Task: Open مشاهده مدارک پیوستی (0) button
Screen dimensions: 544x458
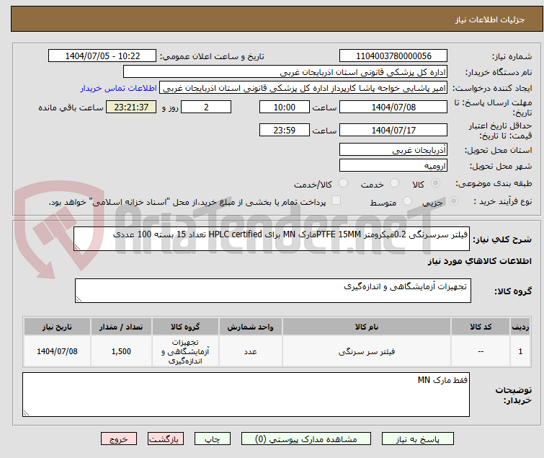Action: pos(306,439)
